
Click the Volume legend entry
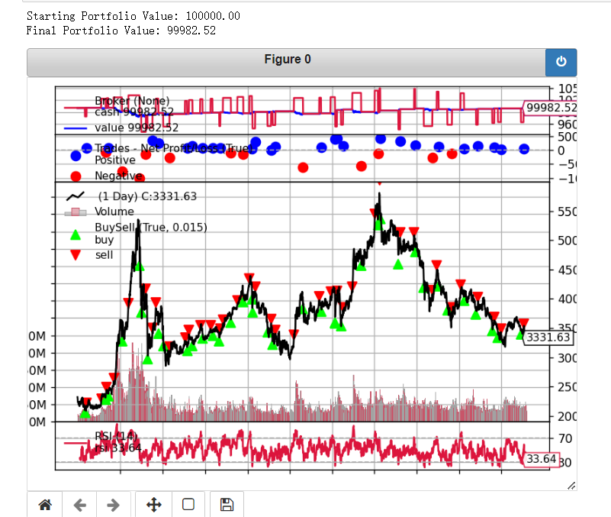(99, 212)
